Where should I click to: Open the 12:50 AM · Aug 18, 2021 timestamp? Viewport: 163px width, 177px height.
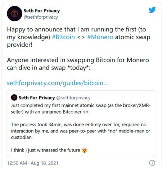tap(33, 163)
